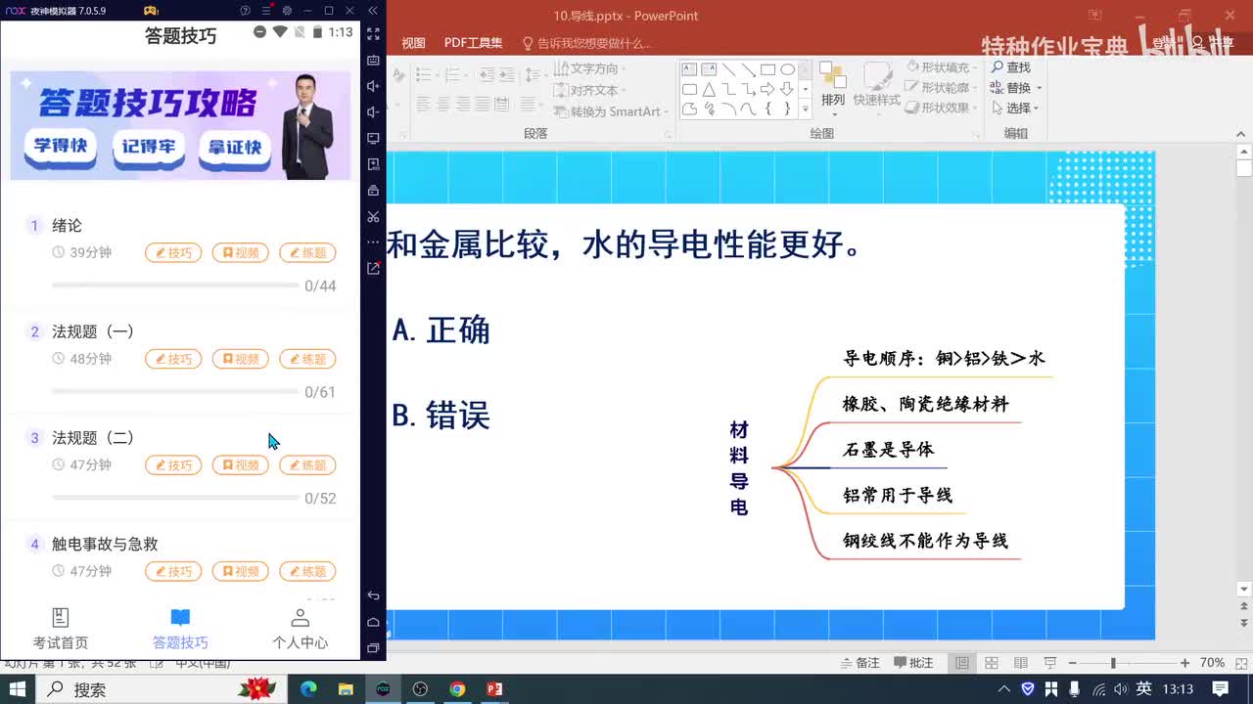Click 查找 find button
The width and height of the screenshot is (1253, 704).
pyautogui.click(x=1011, y=67)
